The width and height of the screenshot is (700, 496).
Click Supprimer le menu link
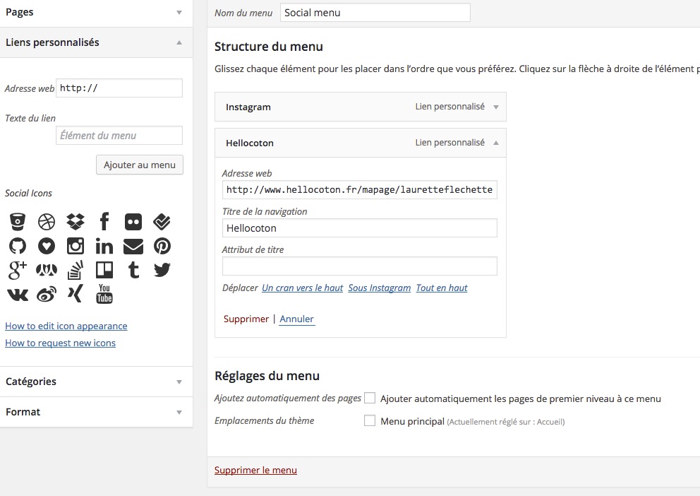click(x=255, y=470)
